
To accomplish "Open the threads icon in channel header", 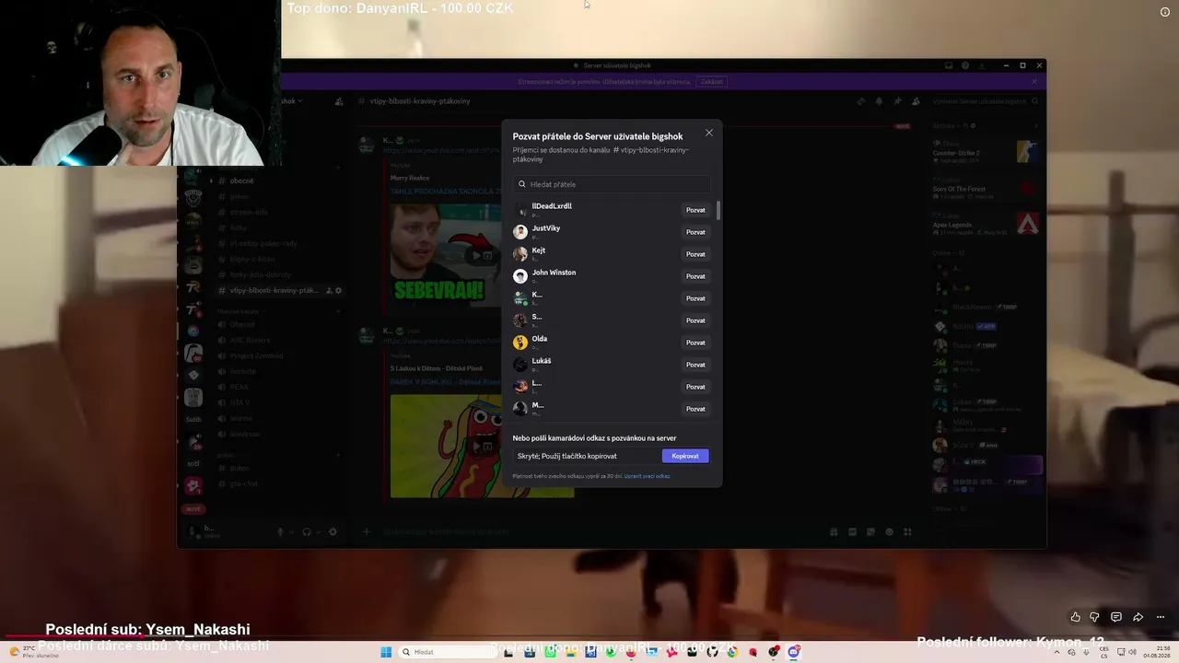I will pos(860,101).
